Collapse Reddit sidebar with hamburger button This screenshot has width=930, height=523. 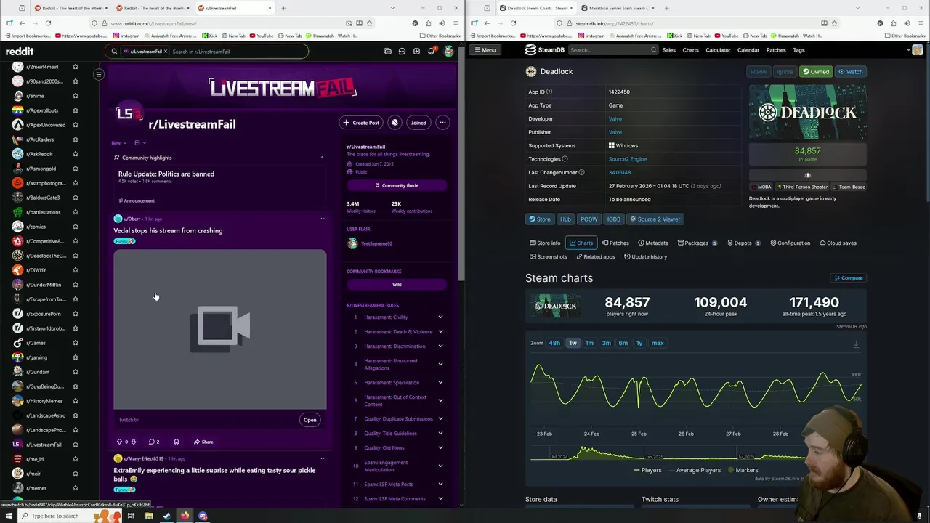(99, 74)
